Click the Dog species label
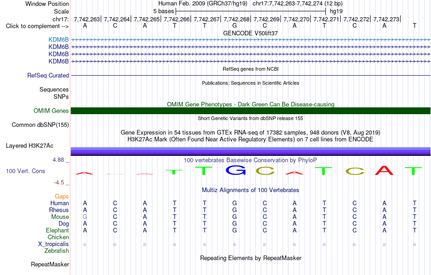Image resolution: width=431 pixels, height=275 pixels. 64,224
